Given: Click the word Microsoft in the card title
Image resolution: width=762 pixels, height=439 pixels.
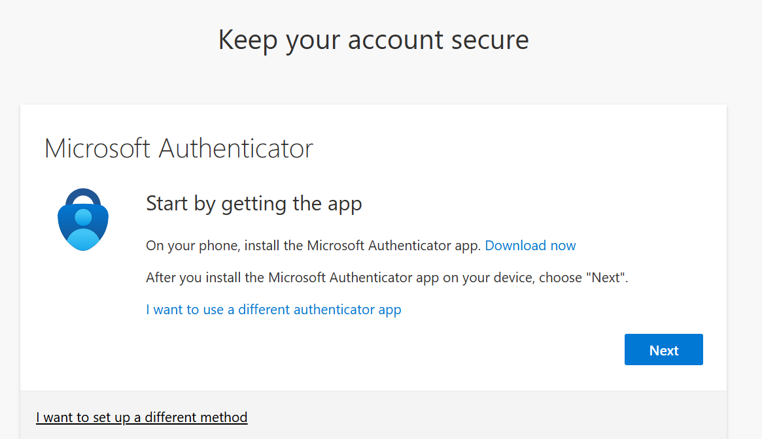Looking at the screenshot, I should [x=97, y=148].
